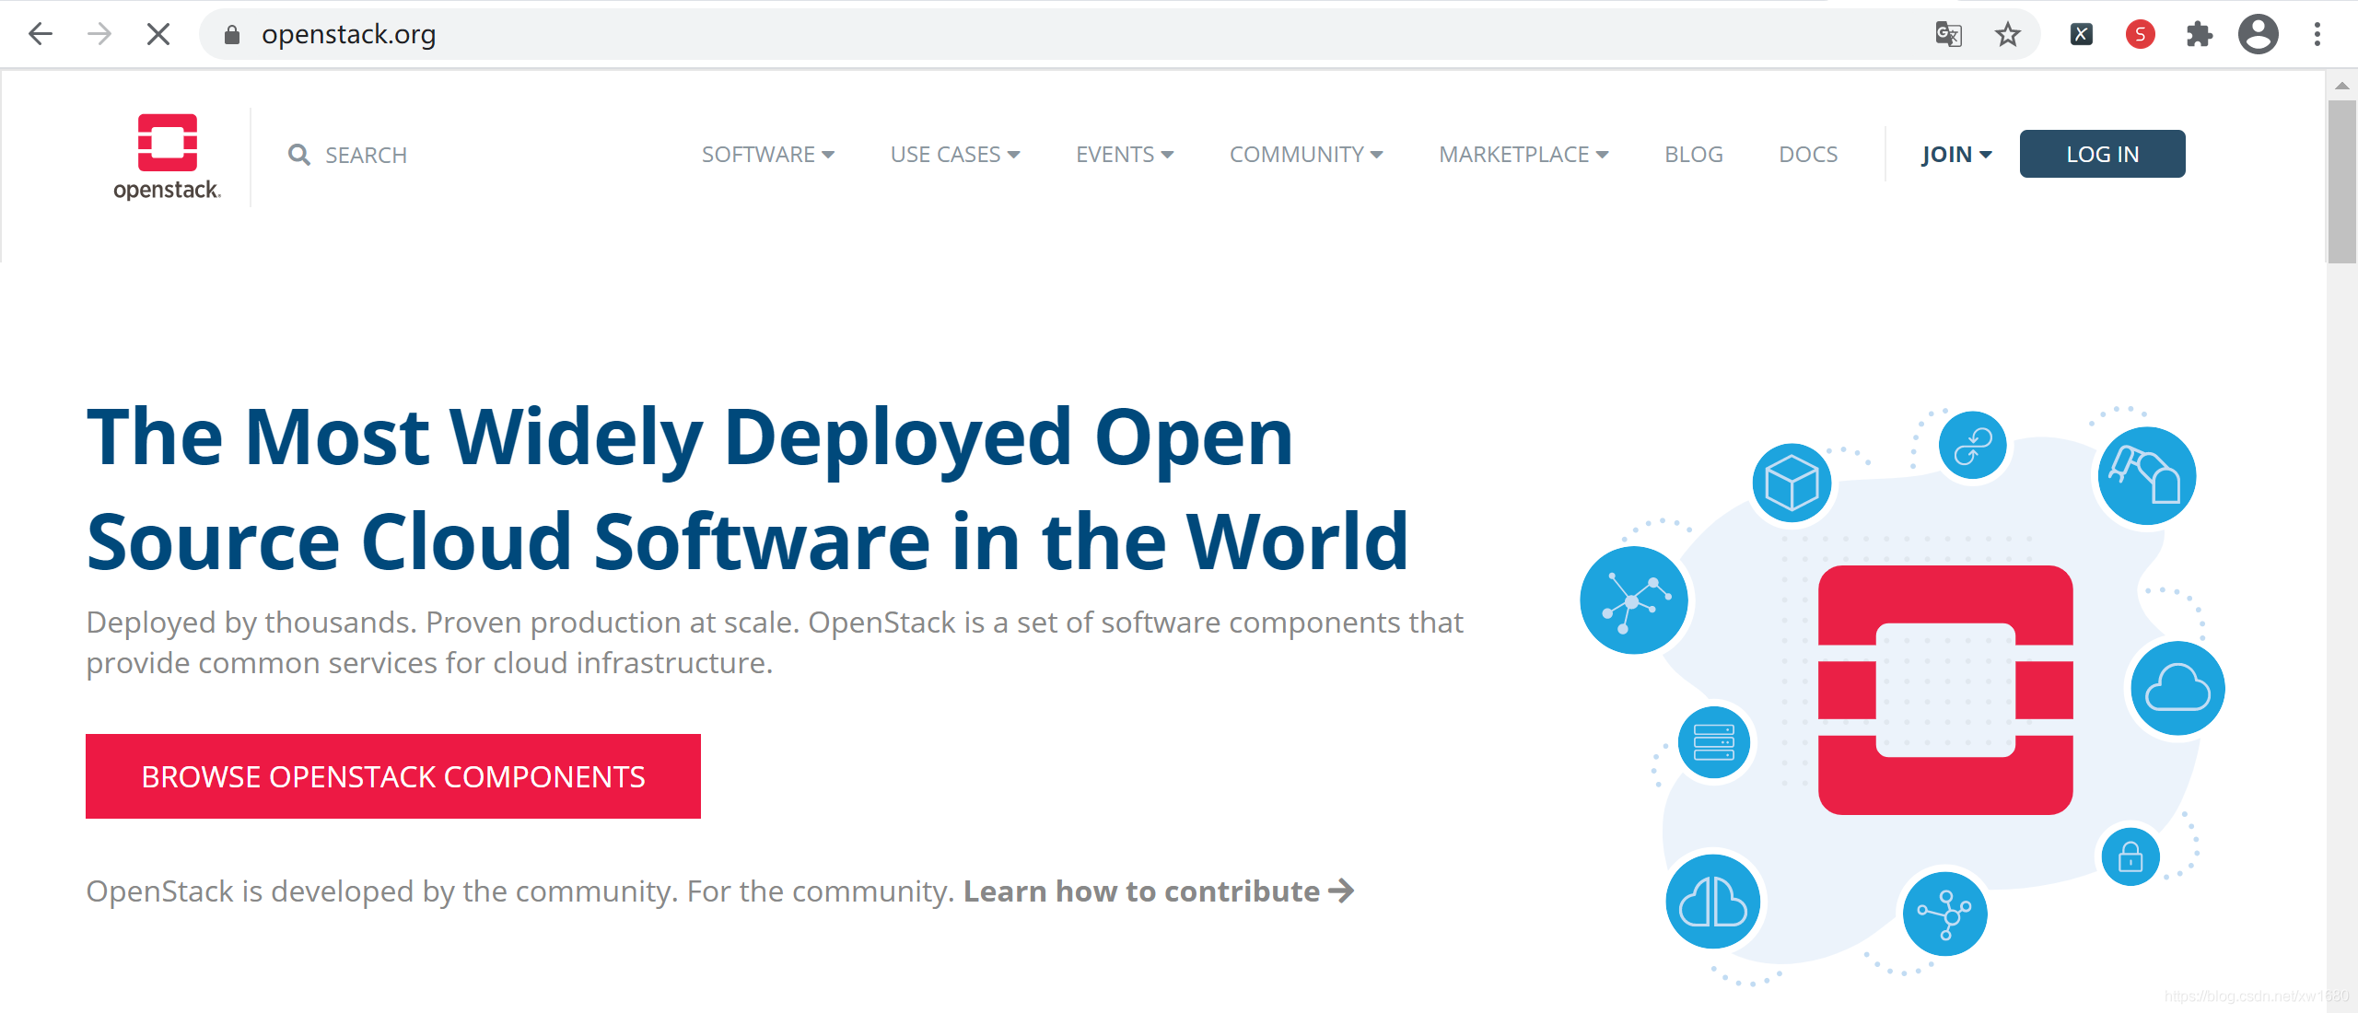
Task: Click BROWSE OPENSTACK COMPONENTS button
Action: click(393, 776)
